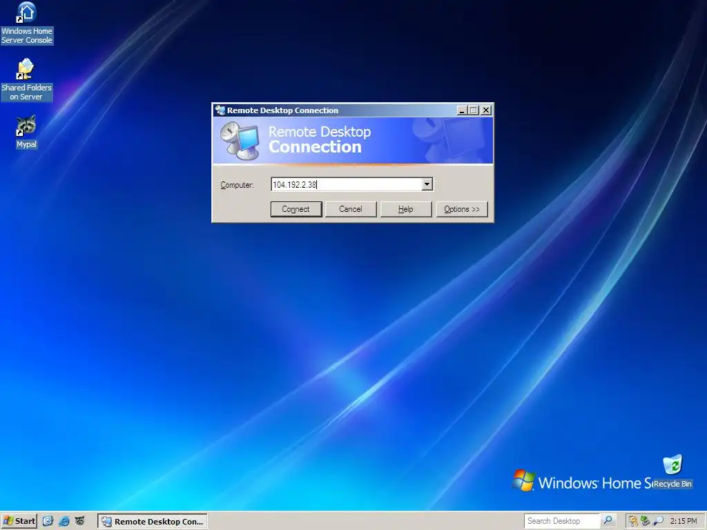Click the Cancel button
Viewport: 707px width, 530px height.
351,209
